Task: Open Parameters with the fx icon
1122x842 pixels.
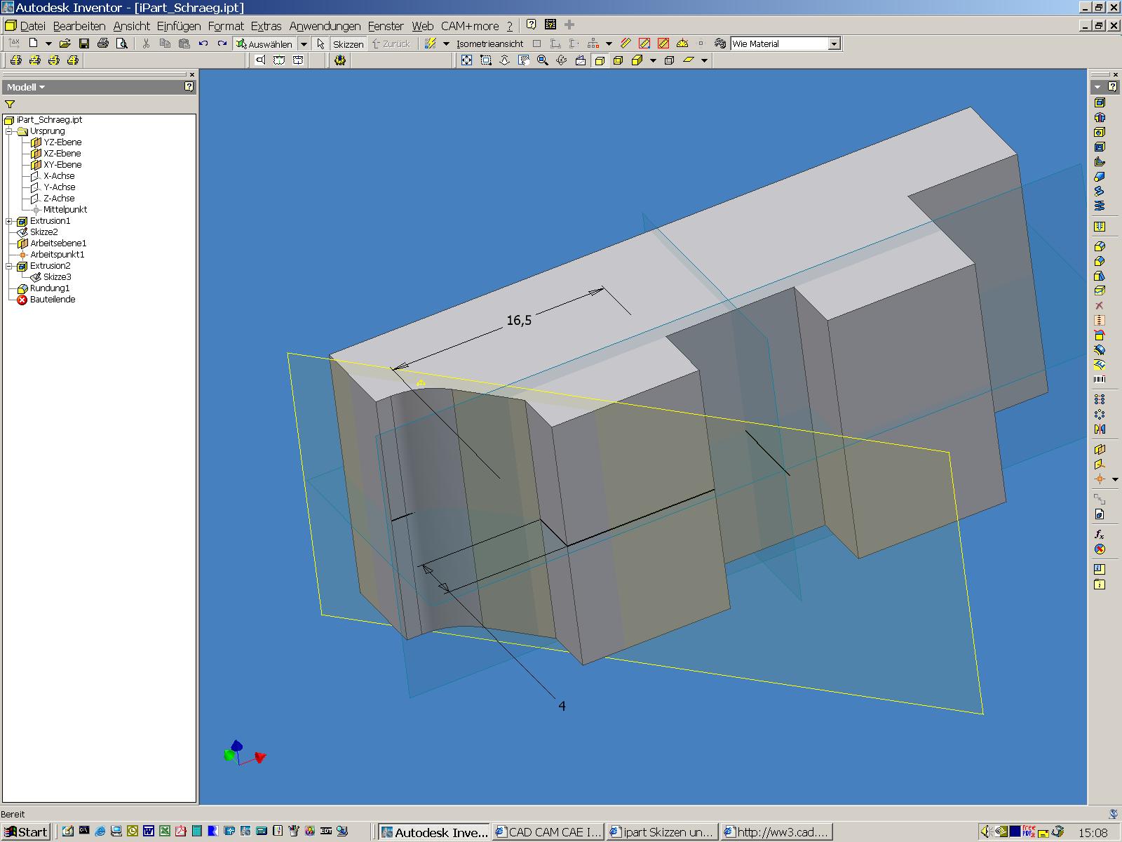Action: tap(1100, 535)
